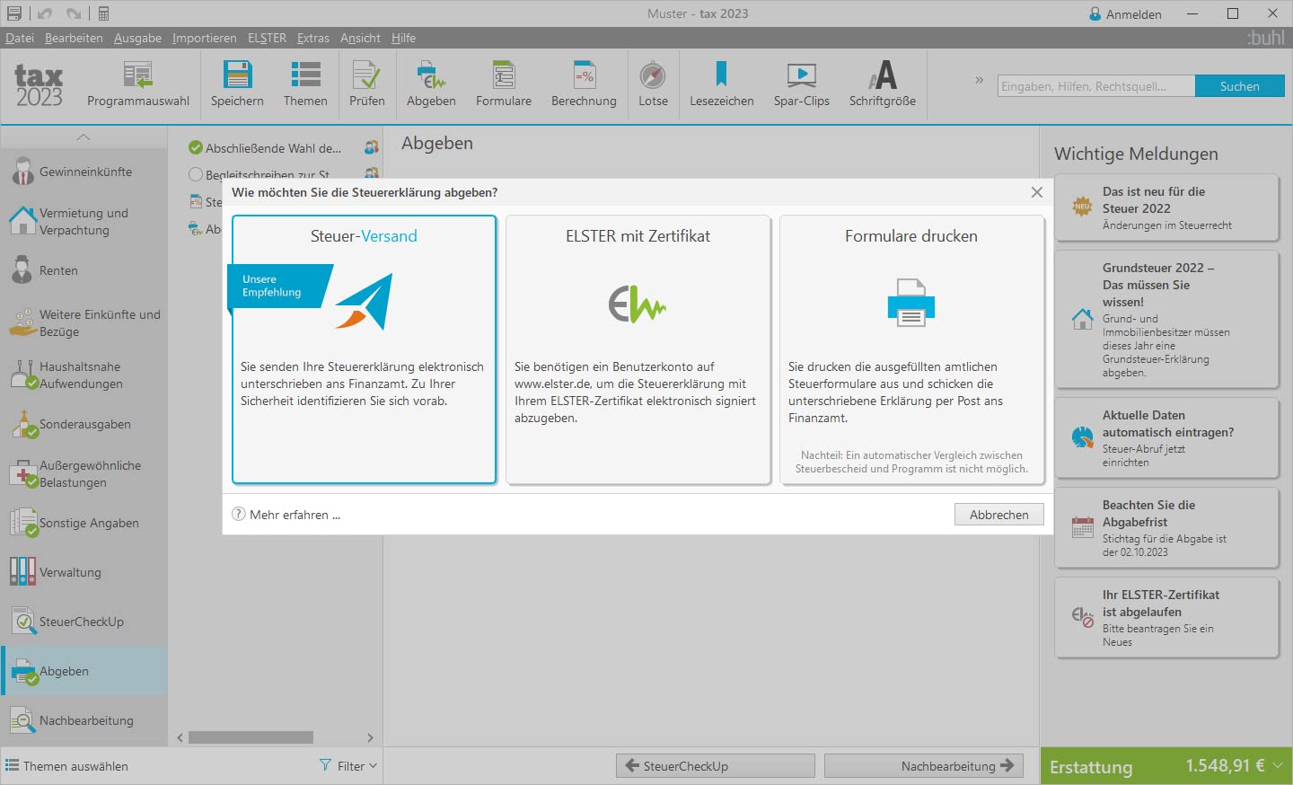Screen dimensions: 1293x785
Task: Open Nachbearbeitung in the sidebar
Action: (84, 720)
